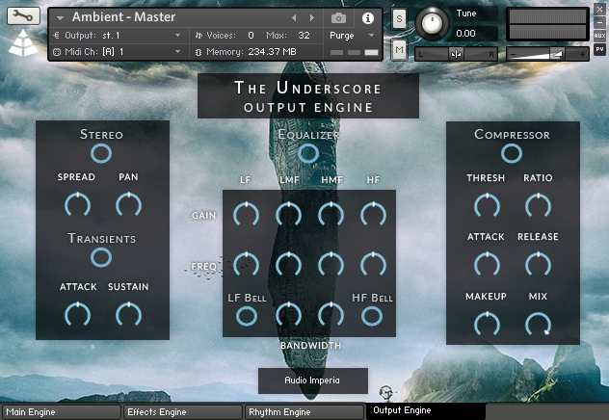Click the HMF Bandwidth knob
Image resolution: width=609 pixels, height=420 pixels.
(331, 315)
